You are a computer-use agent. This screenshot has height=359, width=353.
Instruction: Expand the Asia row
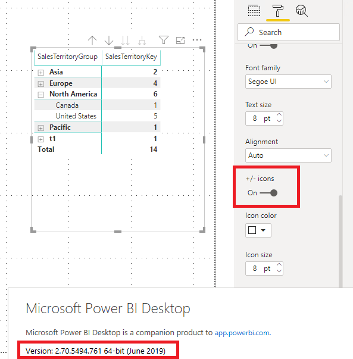pyautogui.click(x=40, y=73)
